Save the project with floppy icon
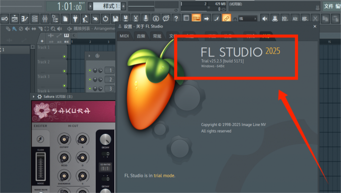This screenshot has height=193, width=341. point(115,18)
